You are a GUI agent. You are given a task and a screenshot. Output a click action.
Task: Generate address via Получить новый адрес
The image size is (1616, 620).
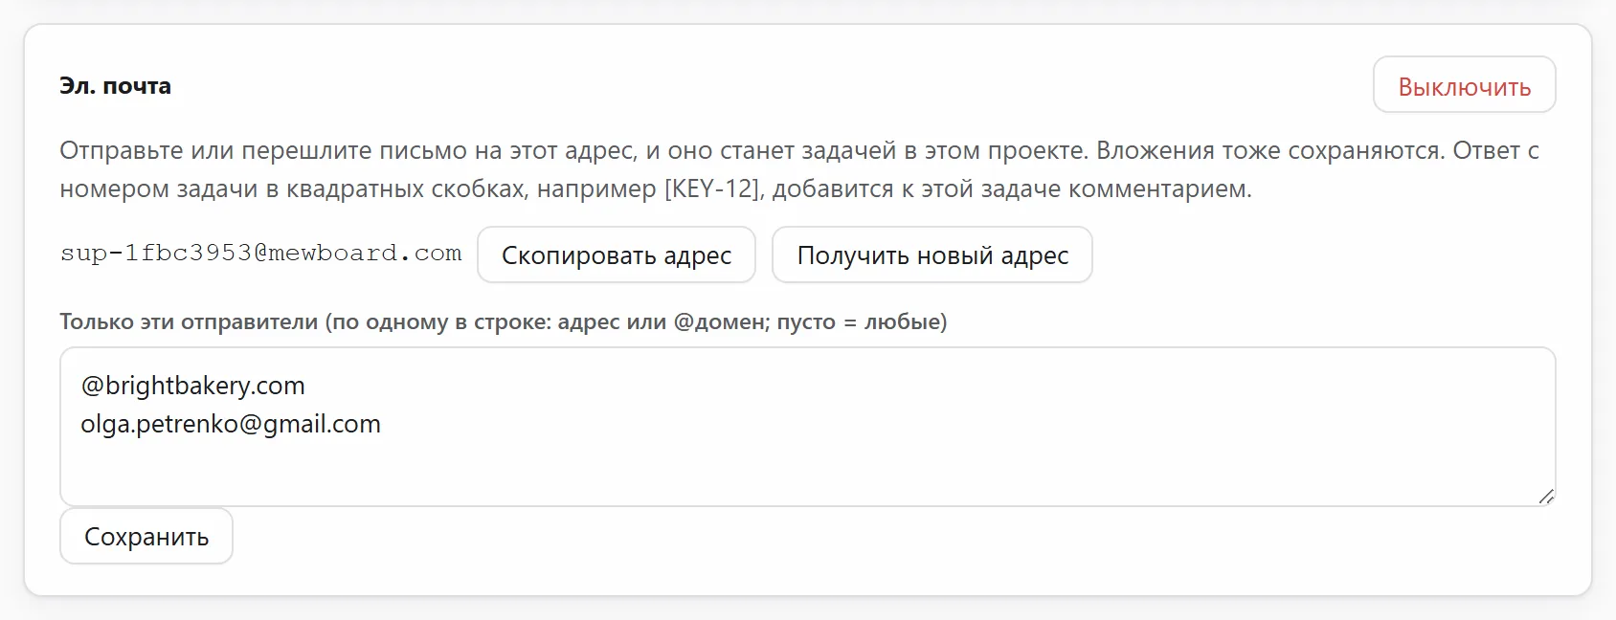(x=932, y=255)
